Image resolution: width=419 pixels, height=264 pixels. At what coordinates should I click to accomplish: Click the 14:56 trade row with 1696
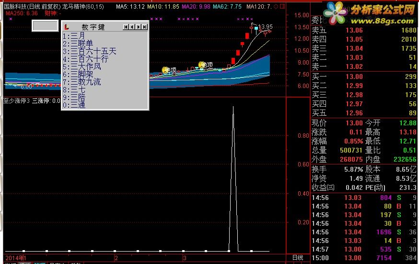coord(364,232)
